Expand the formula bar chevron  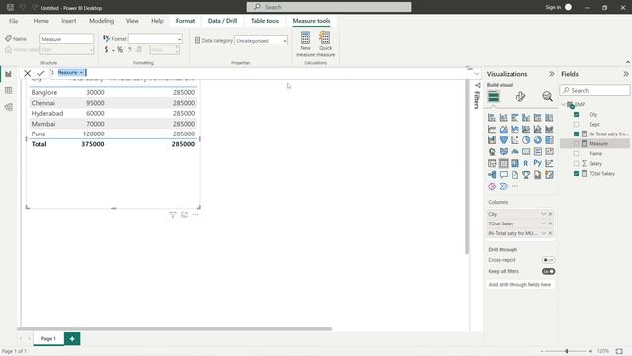(476, 74)
